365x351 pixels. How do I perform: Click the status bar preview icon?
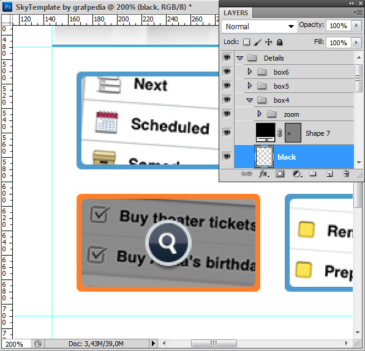pyautogui.click(x=38, y=344)
